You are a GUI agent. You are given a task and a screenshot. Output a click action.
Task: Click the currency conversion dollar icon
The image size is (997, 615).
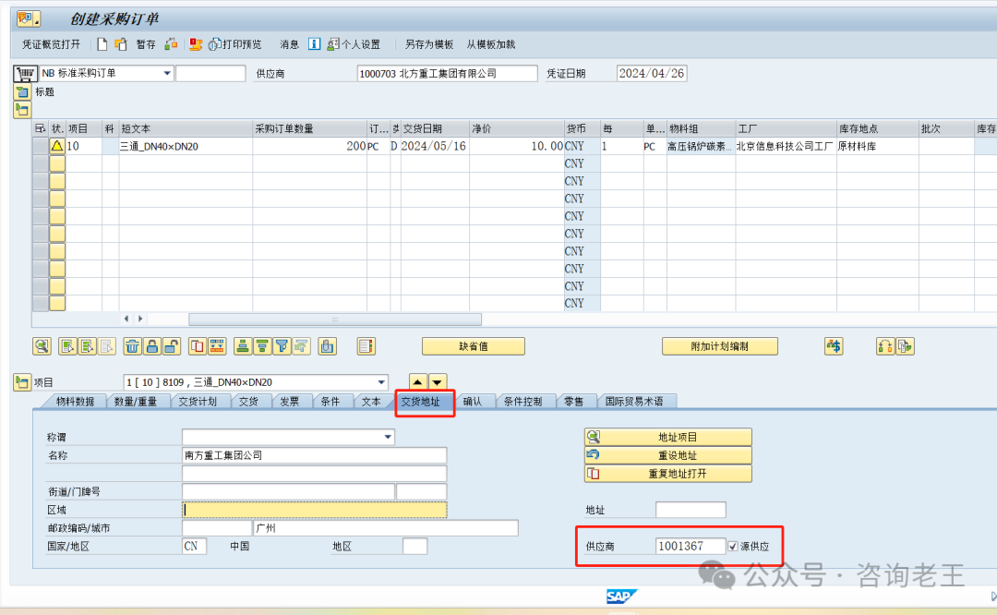(834, 346)
